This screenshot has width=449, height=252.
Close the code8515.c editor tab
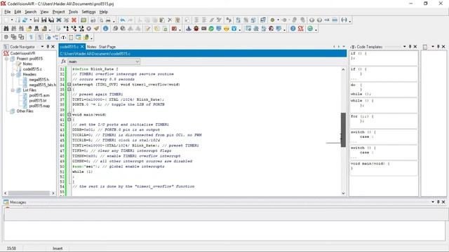(x=82, y=47)
